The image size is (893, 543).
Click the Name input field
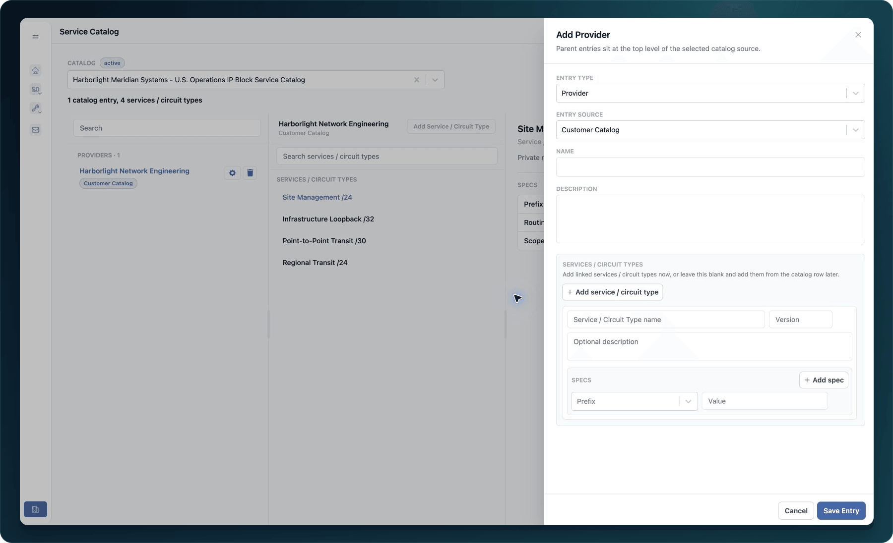click(x=710, y=167)
